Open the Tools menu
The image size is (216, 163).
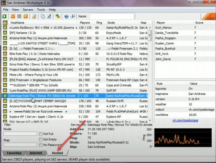[x=41, y=10]
